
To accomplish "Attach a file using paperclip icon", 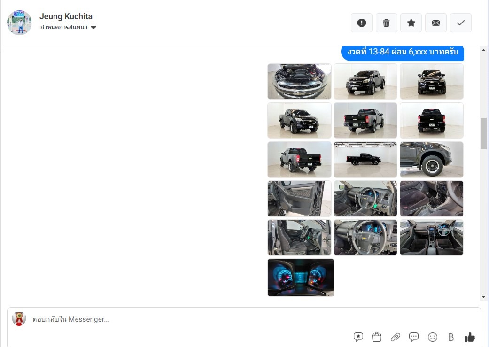I will coord(396,337).
